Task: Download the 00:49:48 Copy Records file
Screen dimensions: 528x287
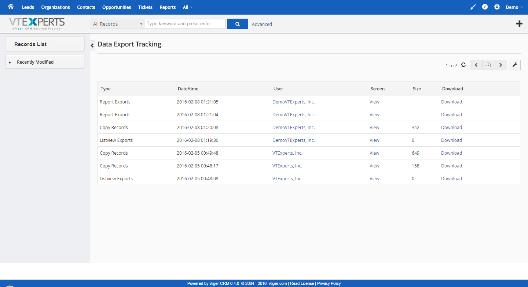Action: 451,153
